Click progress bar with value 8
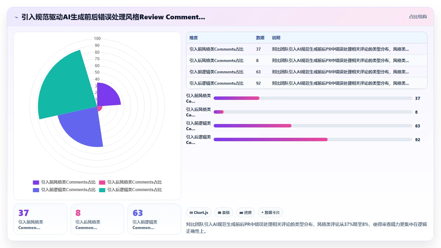The width and height of the screenshot is (441, 248). [313, 112]
